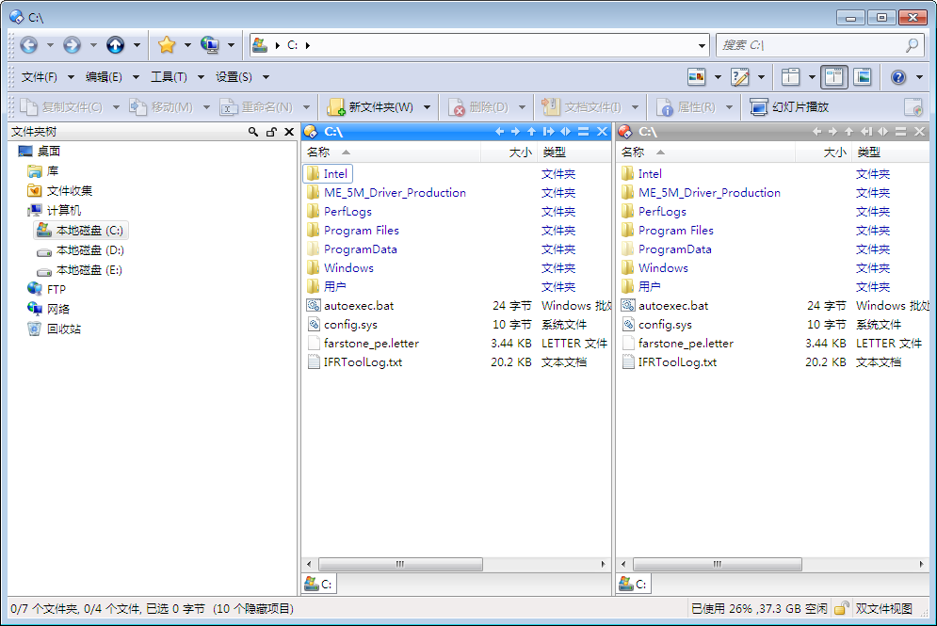Start 幻灯片播放 slideshow
The height and width of the screenshot is (626, 937).
click(789, 107)
